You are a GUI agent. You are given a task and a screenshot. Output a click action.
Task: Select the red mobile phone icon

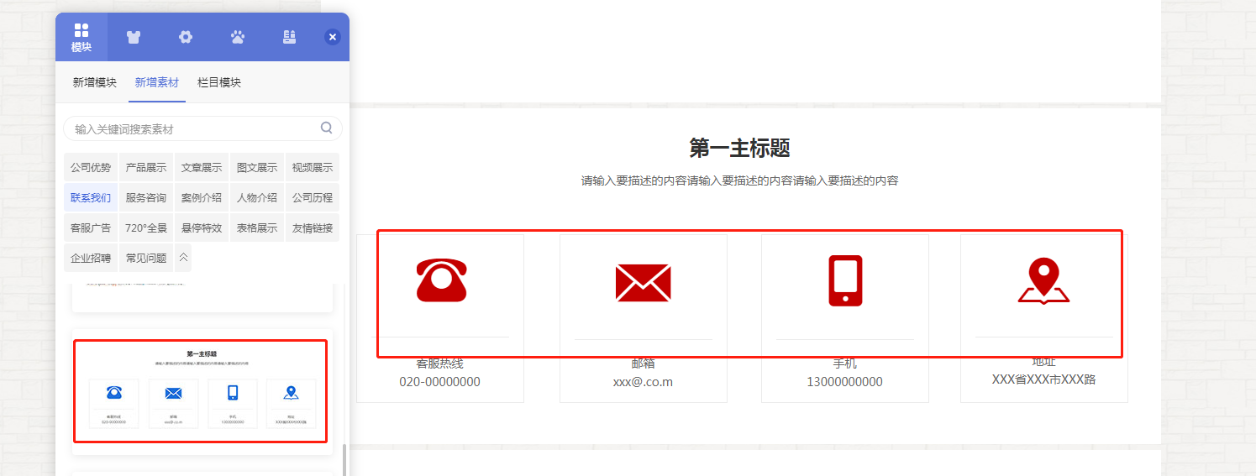tap(845, 280)
